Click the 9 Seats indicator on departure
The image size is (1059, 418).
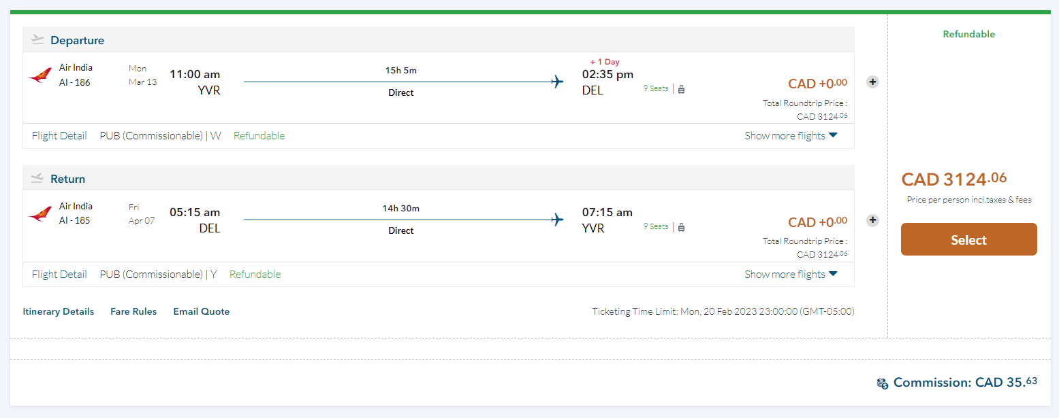coord(656,88)
